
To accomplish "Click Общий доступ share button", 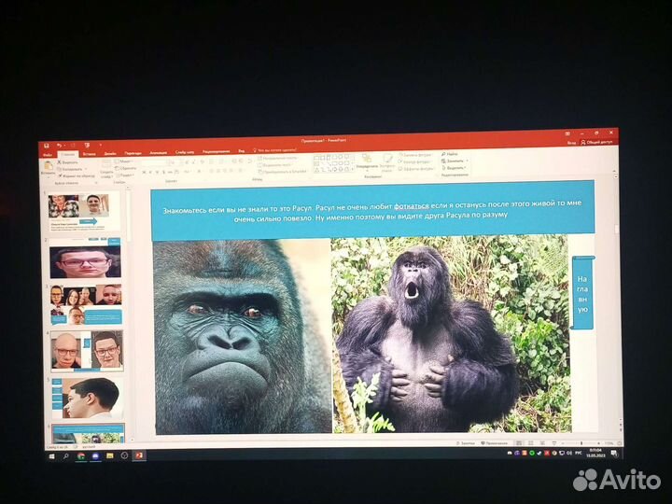I will (x=596, y=142).
